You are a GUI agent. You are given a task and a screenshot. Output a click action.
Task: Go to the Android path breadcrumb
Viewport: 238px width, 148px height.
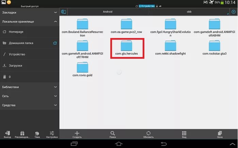tap(108, 12)
